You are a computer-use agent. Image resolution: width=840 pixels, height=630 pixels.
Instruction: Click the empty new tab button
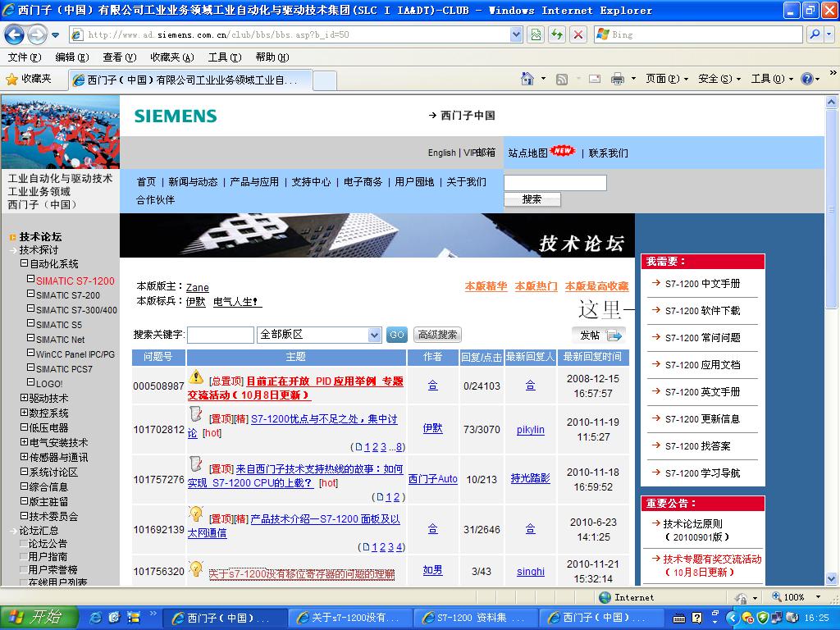click(x=325, y=80)
